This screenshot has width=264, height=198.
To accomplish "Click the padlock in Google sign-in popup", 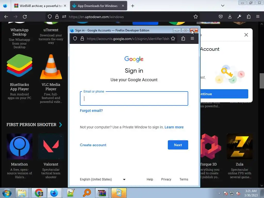I will (x=82, y=39).
